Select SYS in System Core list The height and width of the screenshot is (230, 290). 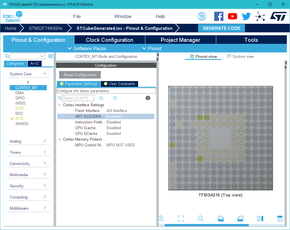tap(19, 119)
